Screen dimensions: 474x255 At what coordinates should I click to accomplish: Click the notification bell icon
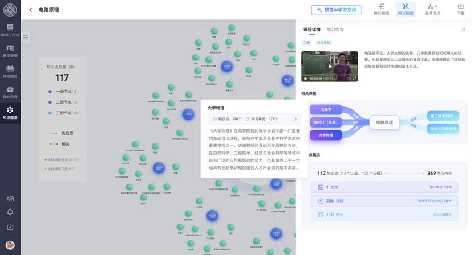click(x=10, y=212)
